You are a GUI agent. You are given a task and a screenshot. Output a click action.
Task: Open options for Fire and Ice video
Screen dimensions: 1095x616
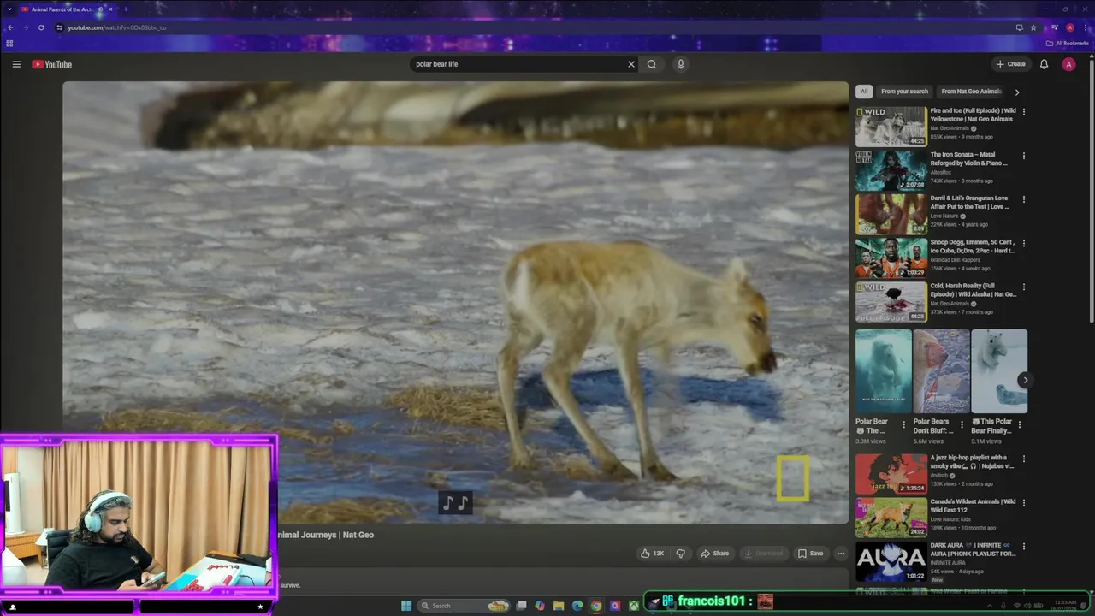[x=1024, y=112]
